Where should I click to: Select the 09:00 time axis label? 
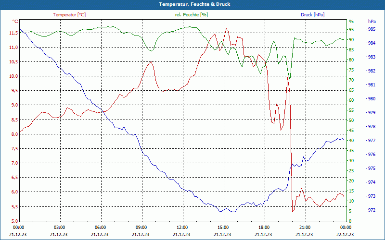[x=141, y=227]
